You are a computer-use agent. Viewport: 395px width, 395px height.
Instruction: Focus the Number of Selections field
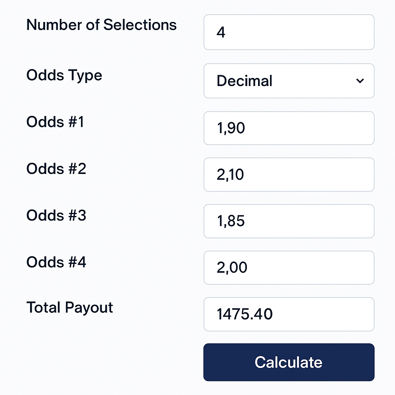(289, 32)
